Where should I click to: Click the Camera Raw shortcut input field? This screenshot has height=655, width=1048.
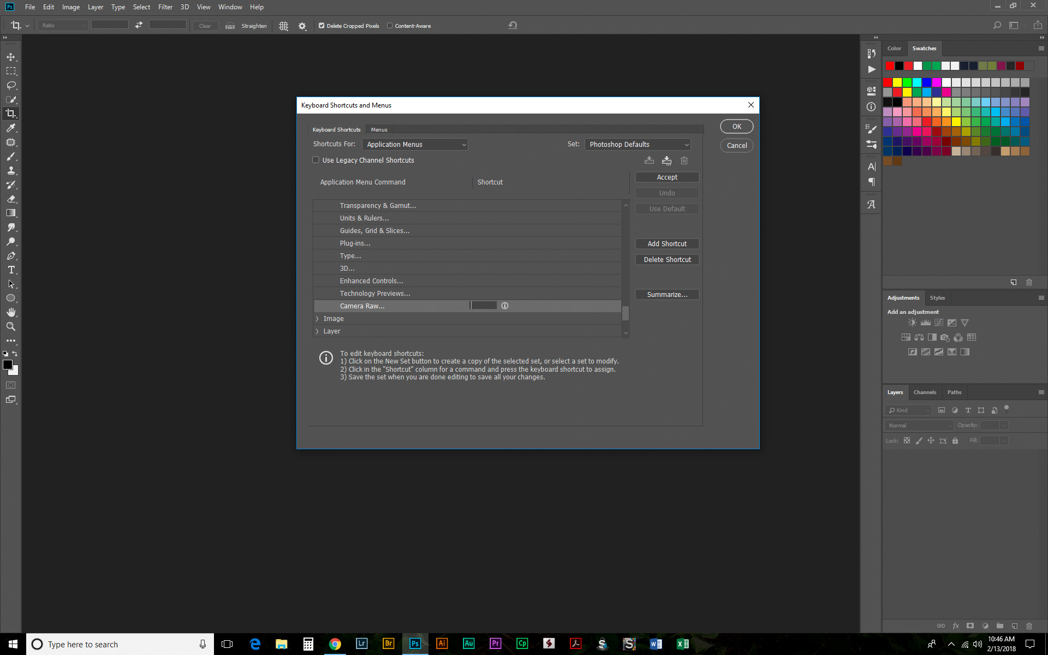pos(484,306)
